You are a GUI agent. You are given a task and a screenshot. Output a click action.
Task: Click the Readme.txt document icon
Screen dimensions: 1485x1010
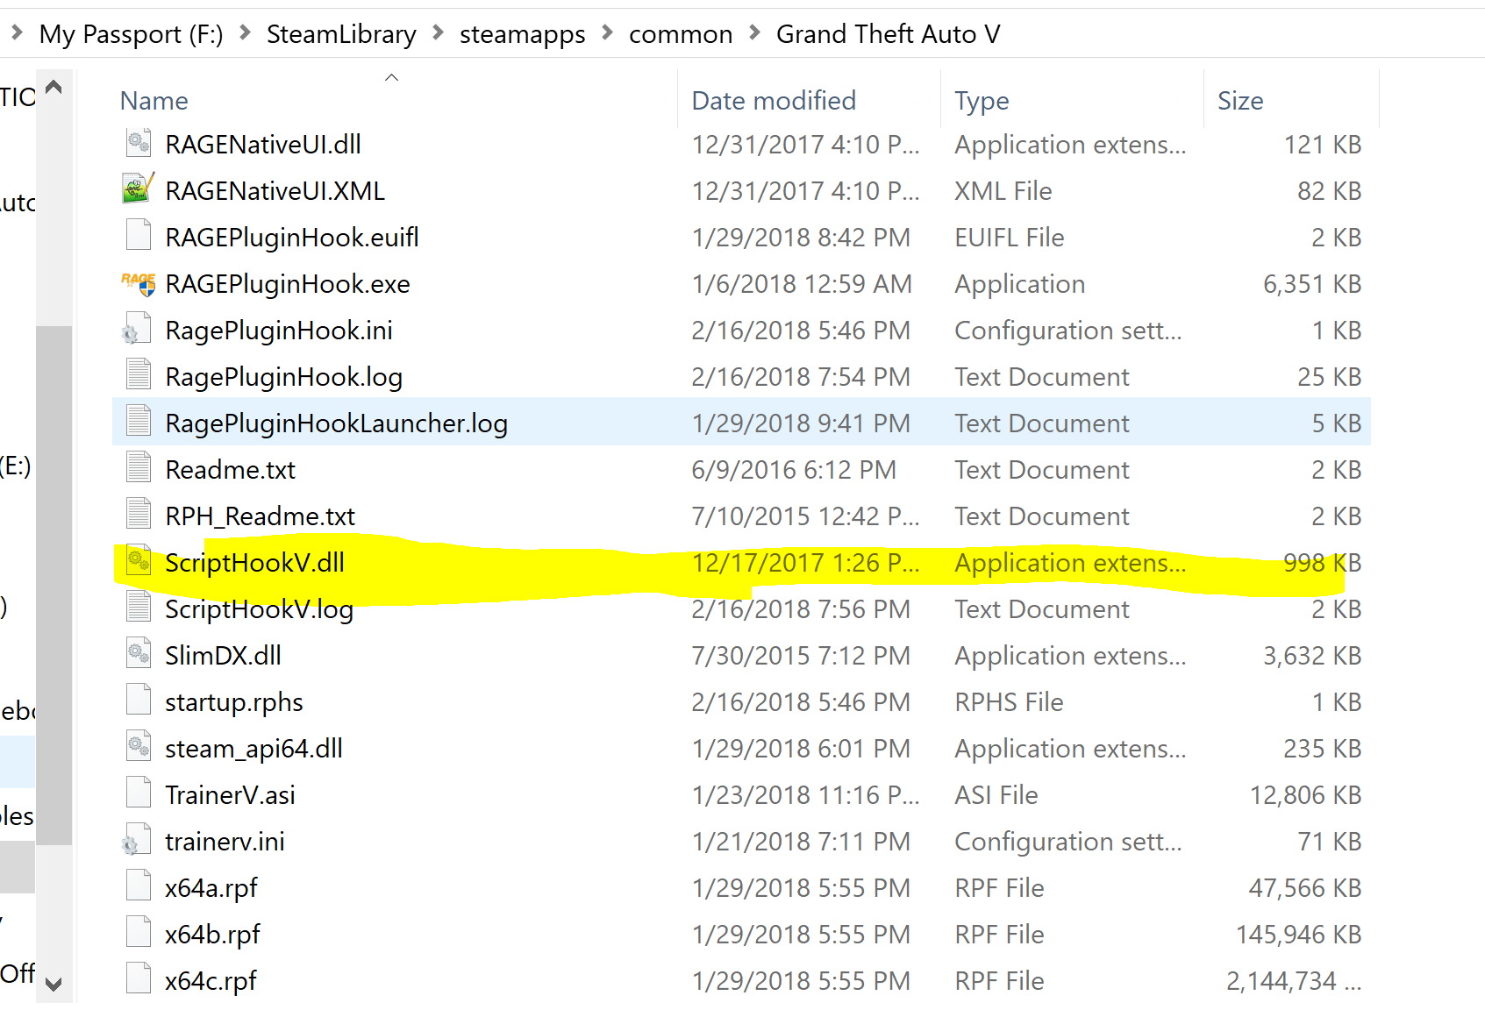coord(139,469)
